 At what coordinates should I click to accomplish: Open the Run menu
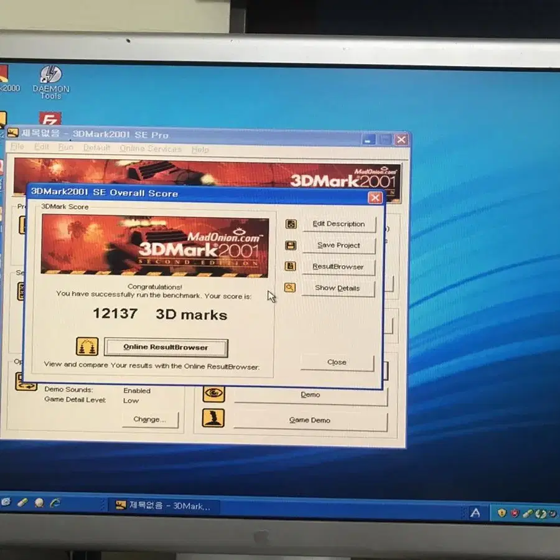tap(66, 147)
